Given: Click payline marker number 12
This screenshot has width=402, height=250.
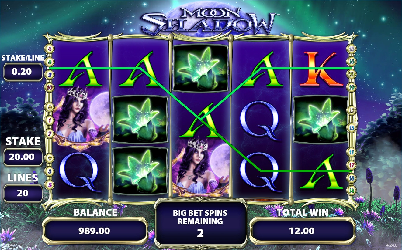Looking at the screenshot, I should click(352, 111).
